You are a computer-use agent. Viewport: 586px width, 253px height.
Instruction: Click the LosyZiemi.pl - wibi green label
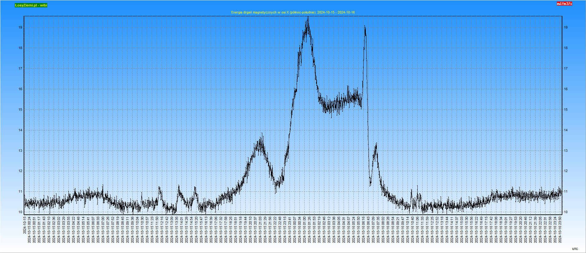[x=31, y=5]
